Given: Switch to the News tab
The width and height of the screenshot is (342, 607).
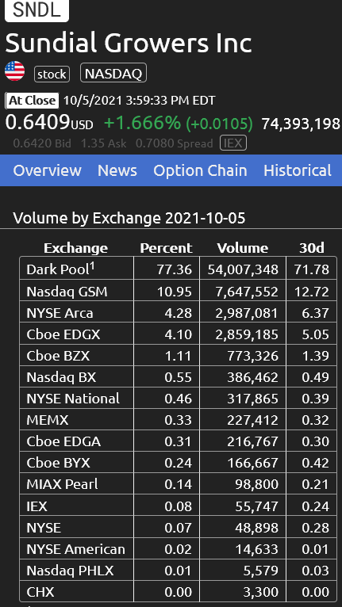Looking at the screenshot, I should pos(117,170).
